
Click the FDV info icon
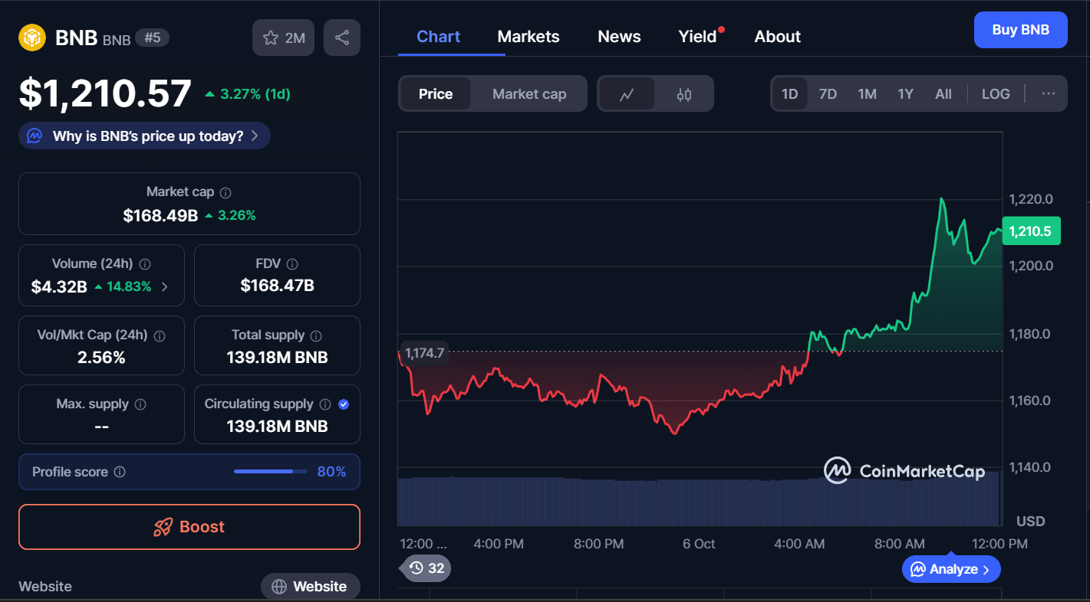point(292,264)
